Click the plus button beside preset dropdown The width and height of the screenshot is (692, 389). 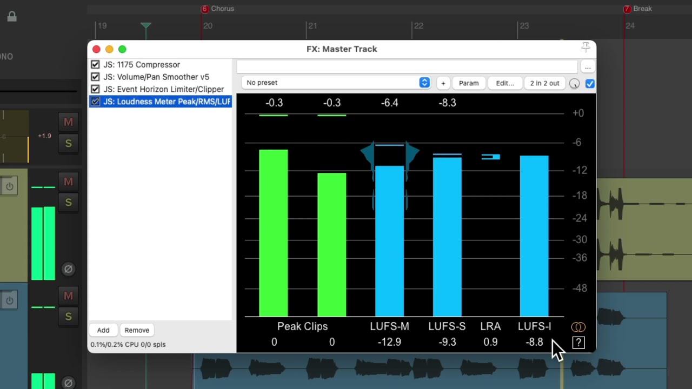(x=443, y=83)
